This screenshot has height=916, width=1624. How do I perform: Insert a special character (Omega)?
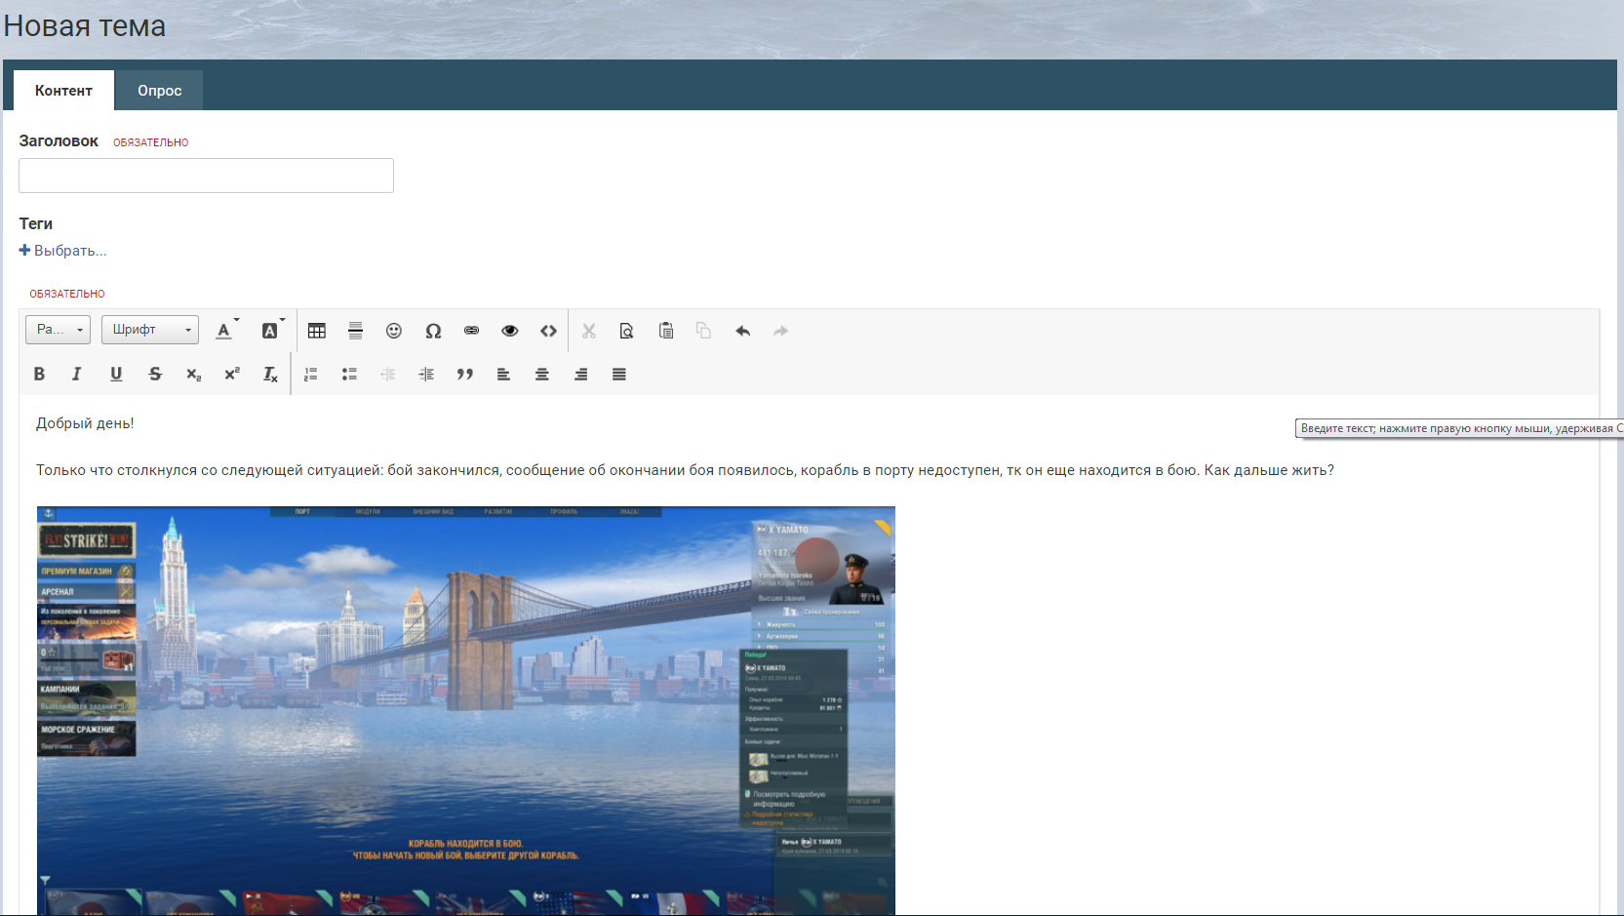(433, 331)
